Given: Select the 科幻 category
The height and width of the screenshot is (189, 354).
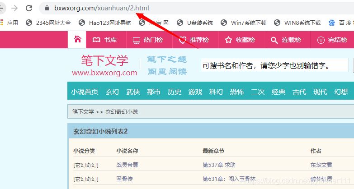Looking at the screenshot, I should (216, 92).
